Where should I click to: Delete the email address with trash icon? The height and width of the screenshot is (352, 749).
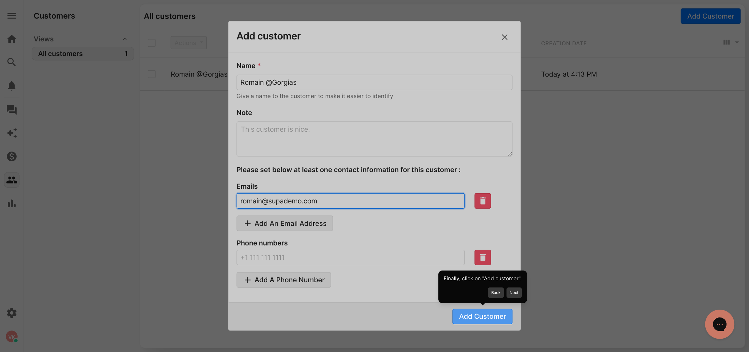pyautogui.click(x=483, y=201)
